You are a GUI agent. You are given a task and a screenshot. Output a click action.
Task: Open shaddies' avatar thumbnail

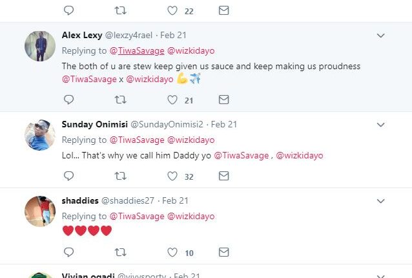[40, 211]
